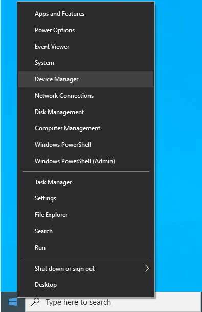Open Apps and Features
The width and height of the screenshot is (202, 312).
[x=86, y=14]
